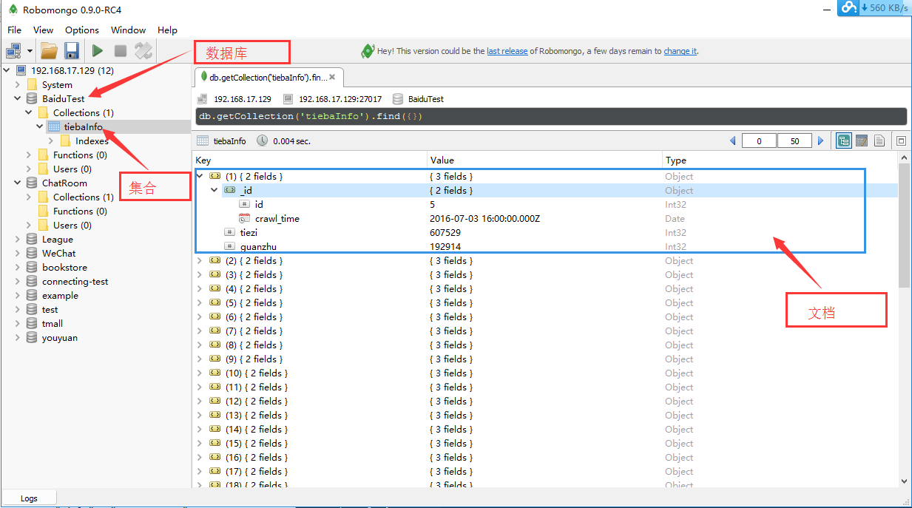Close the tiebaInfo query tab

[332, 77]
